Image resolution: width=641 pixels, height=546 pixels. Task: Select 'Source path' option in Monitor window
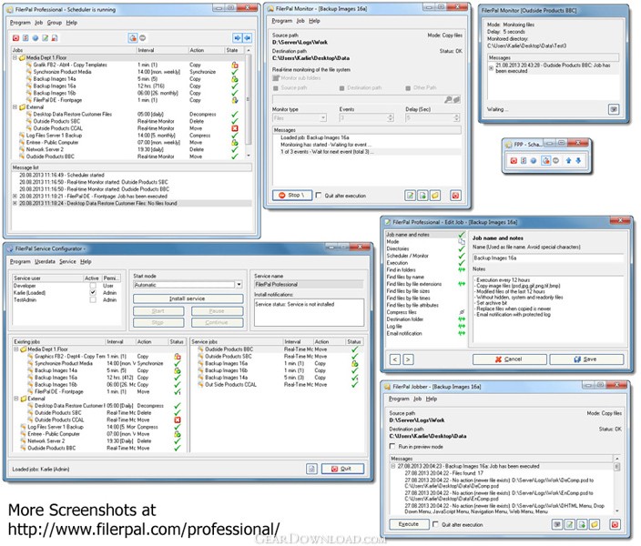pos(276,88)
